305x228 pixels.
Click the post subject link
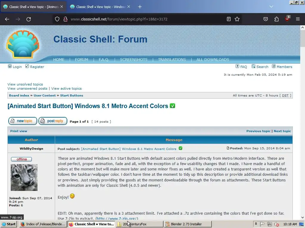pyautogui.click(x=129, y=149)
